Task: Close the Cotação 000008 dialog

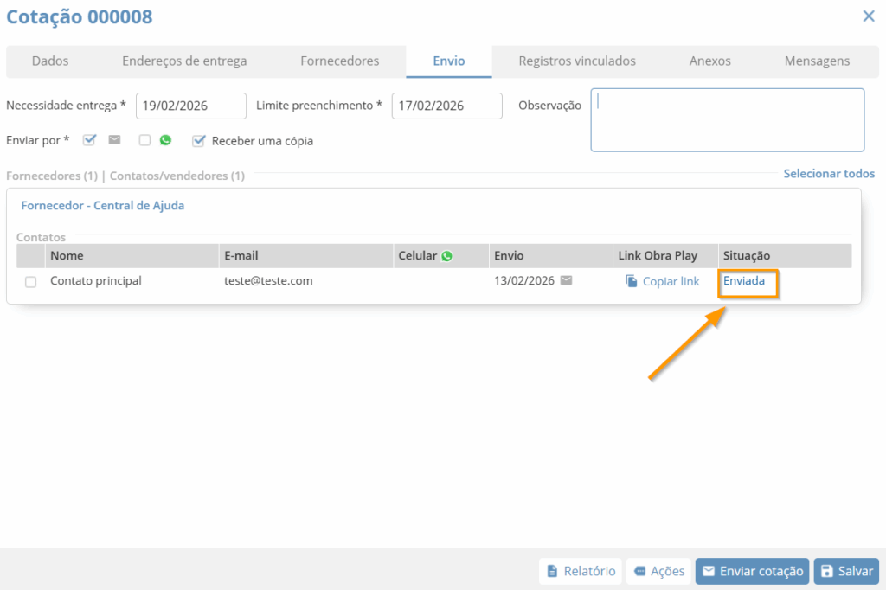Action: click(868, 16)
